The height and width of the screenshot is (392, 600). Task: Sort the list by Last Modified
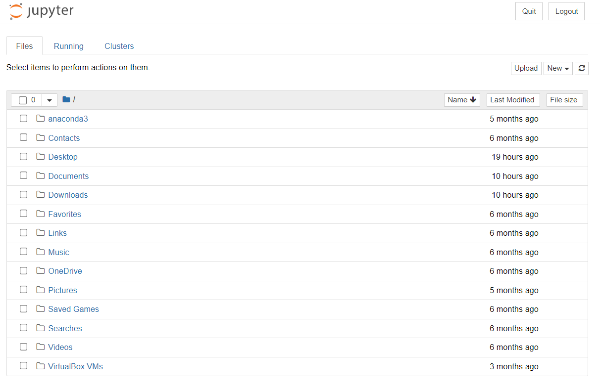[x=513, y=100]
